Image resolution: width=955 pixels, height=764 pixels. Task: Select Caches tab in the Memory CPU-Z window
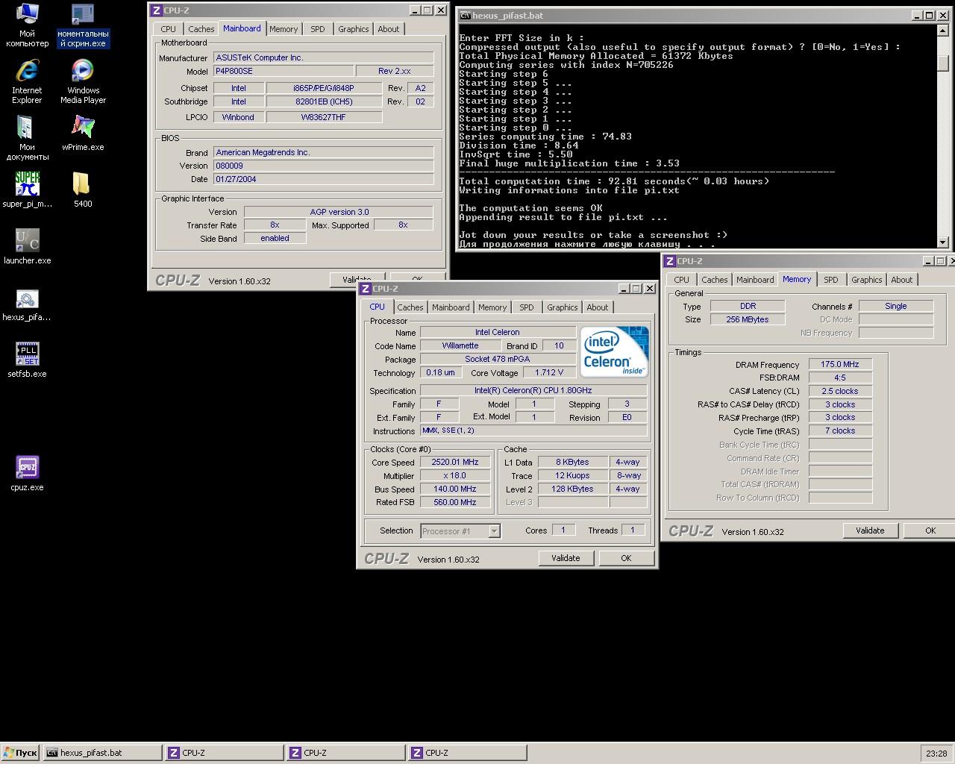pyautogui.click(x=714, y=280)
